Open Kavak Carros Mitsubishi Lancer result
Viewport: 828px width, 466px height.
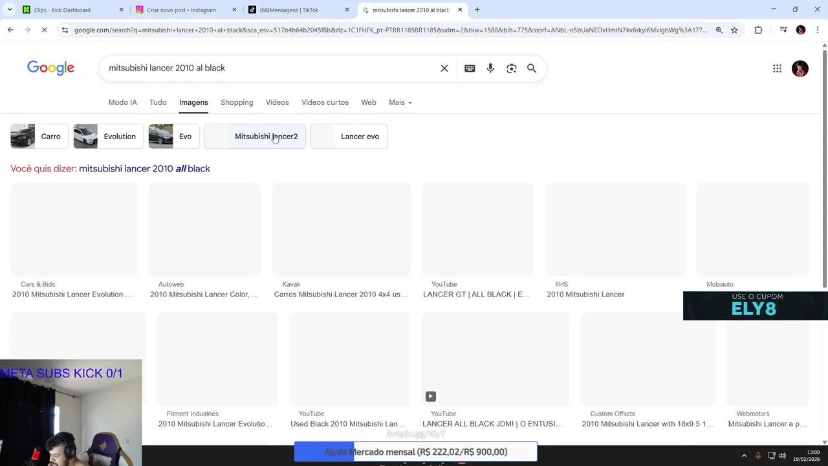click(x=341, y=241)
